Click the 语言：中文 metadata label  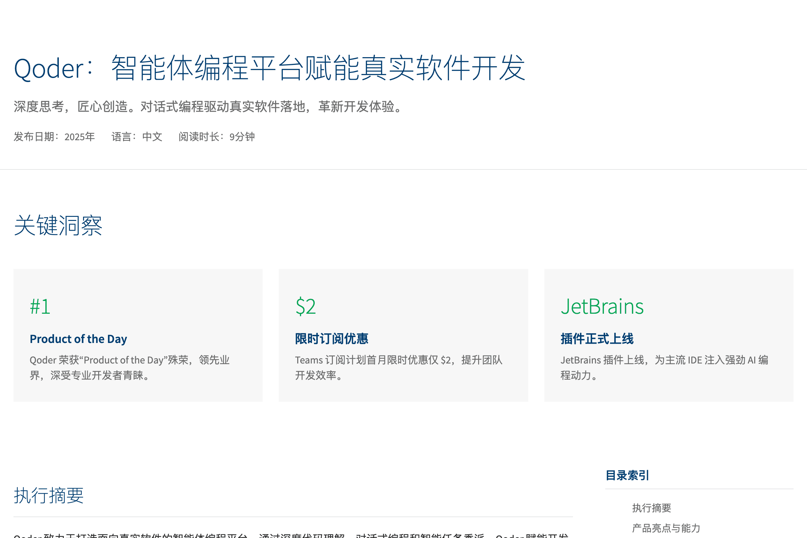(137, 137)
